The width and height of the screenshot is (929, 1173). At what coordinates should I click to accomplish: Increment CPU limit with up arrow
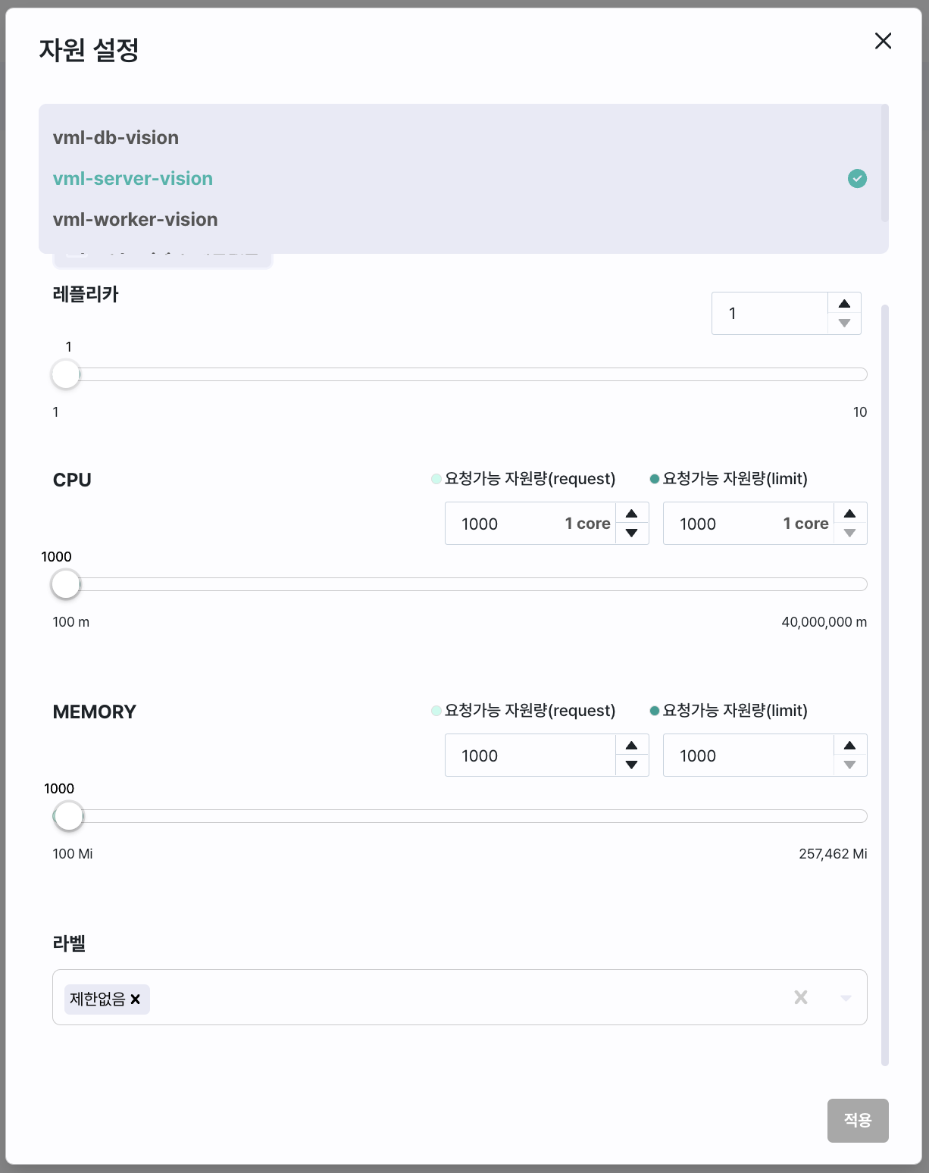click(850, 513)
